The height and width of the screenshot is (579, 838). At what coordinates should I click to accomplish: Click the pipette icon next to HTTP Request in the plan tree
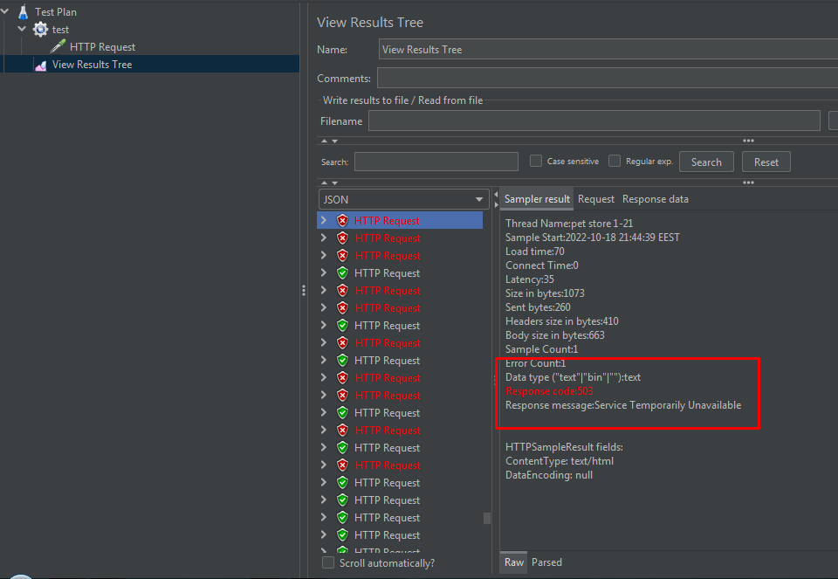58,46
